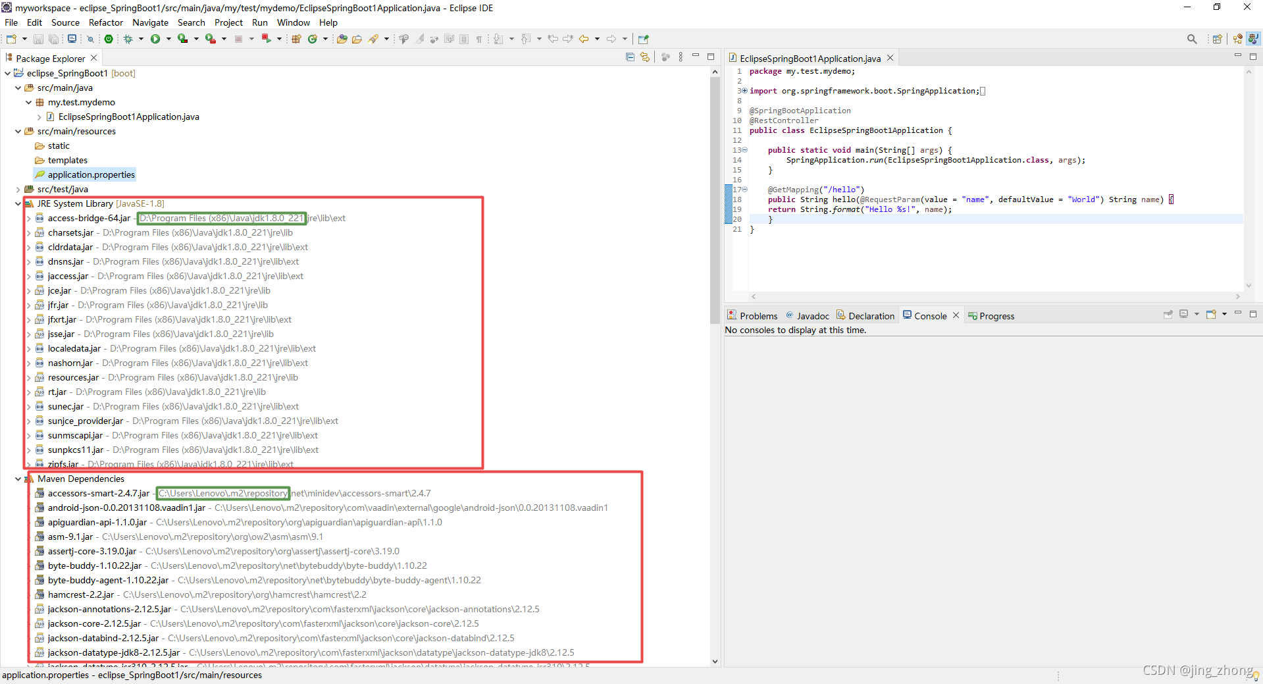1263x684 pixels.
Task: Open Package Explorer View Menu dots
Action: [x=681, y=57]
